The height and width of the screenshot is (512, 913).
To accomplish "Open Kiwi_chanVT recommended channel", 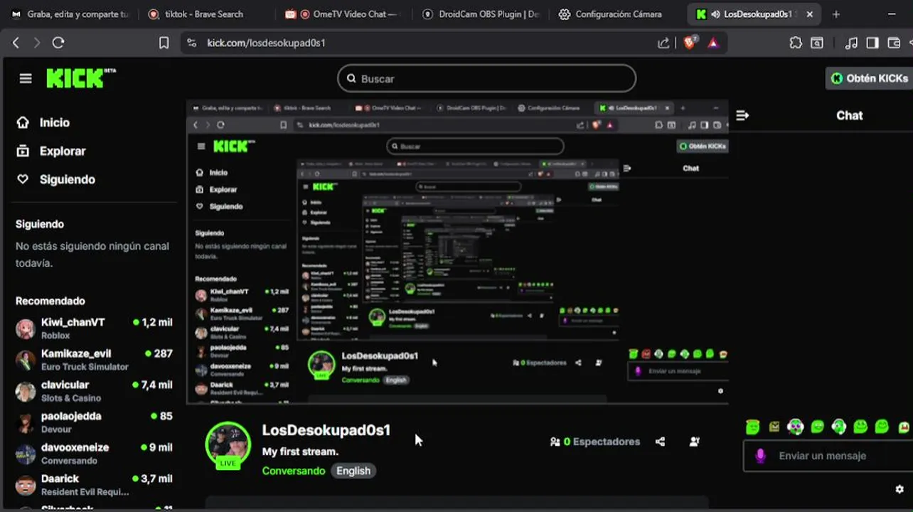I will (94, 328).
